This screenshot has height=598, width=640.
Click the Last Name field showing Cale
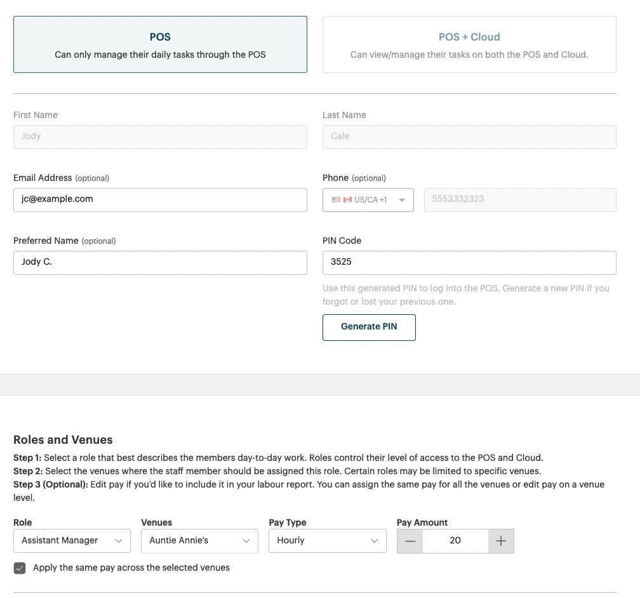click(469, 136)
